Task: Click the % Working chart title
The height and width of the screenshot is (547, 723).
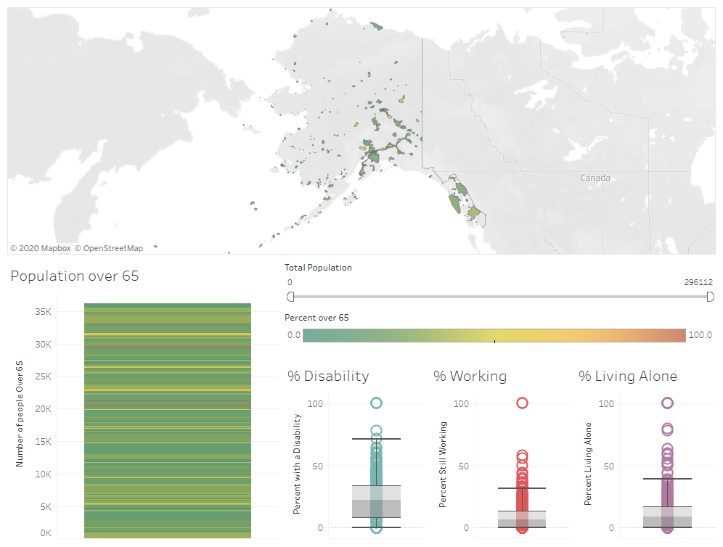Action: 470,376
